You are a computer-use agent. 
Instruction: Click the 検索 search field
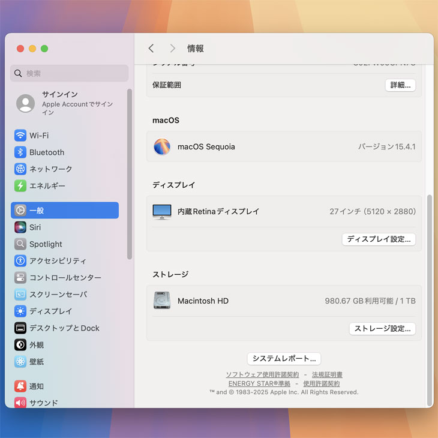click(70, 73)
